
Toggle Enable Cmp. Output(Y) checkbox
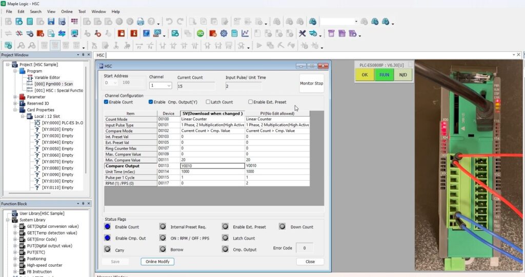point(151,102)
